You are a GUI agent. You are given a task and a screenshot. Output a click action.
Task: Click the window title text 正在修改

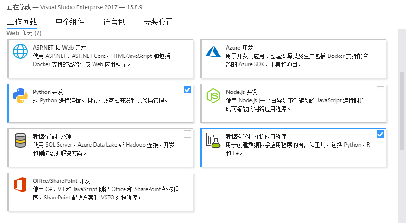tap(19, 7)
